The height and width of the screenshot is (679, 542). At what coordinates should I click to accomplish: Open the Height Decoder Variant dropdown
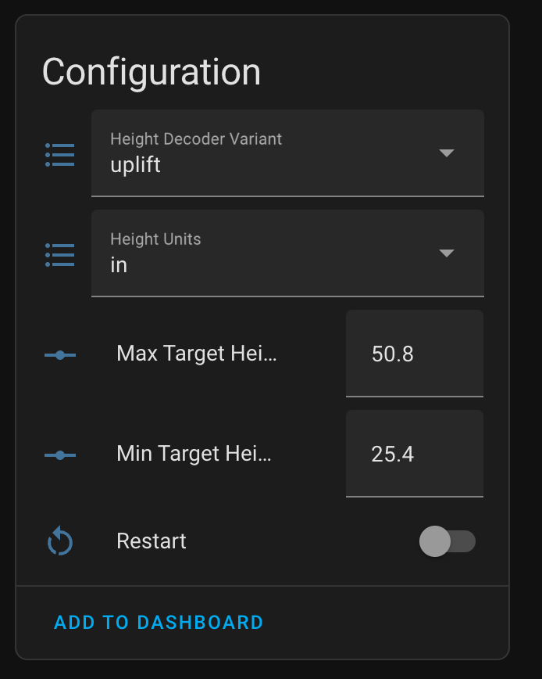287,153
